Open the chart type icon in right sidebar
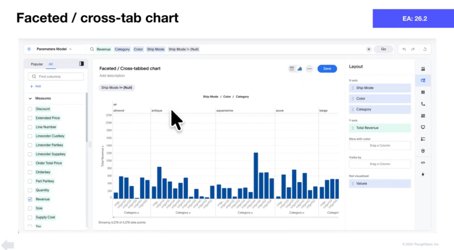The width and height of the screenshot is (454, 250). tap(423, 68)
